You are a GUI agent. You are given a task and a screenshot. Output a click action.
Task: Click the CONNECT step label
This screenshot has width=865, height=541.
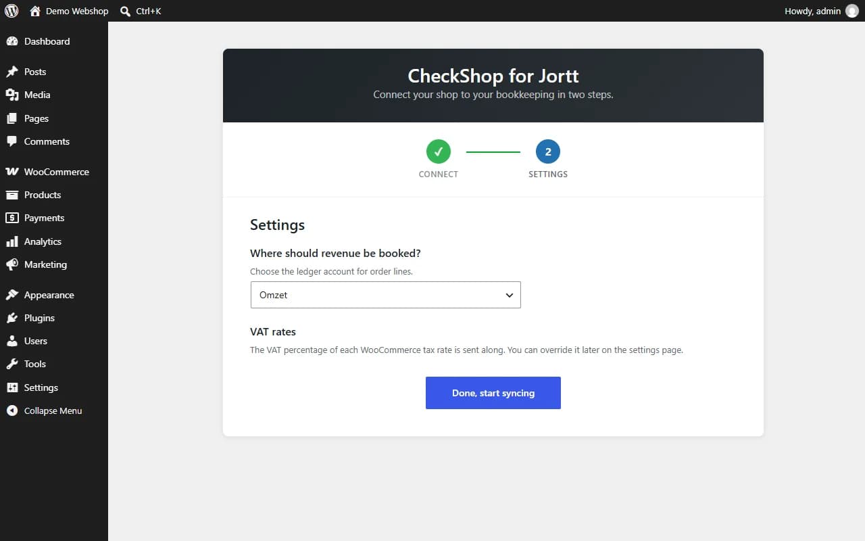[x=439, y=174]
